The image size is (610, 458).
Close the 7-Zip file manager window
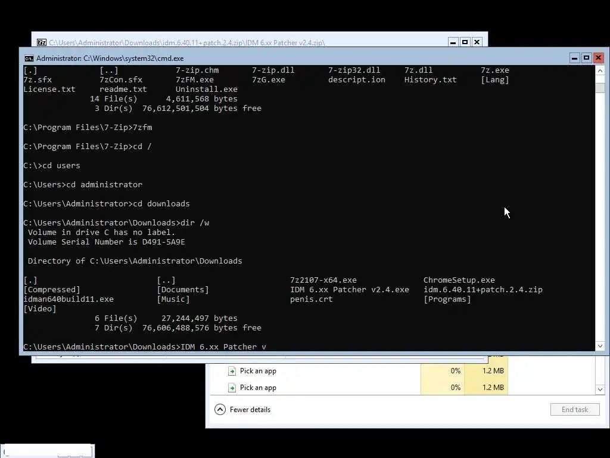click(x=477, y=42)
